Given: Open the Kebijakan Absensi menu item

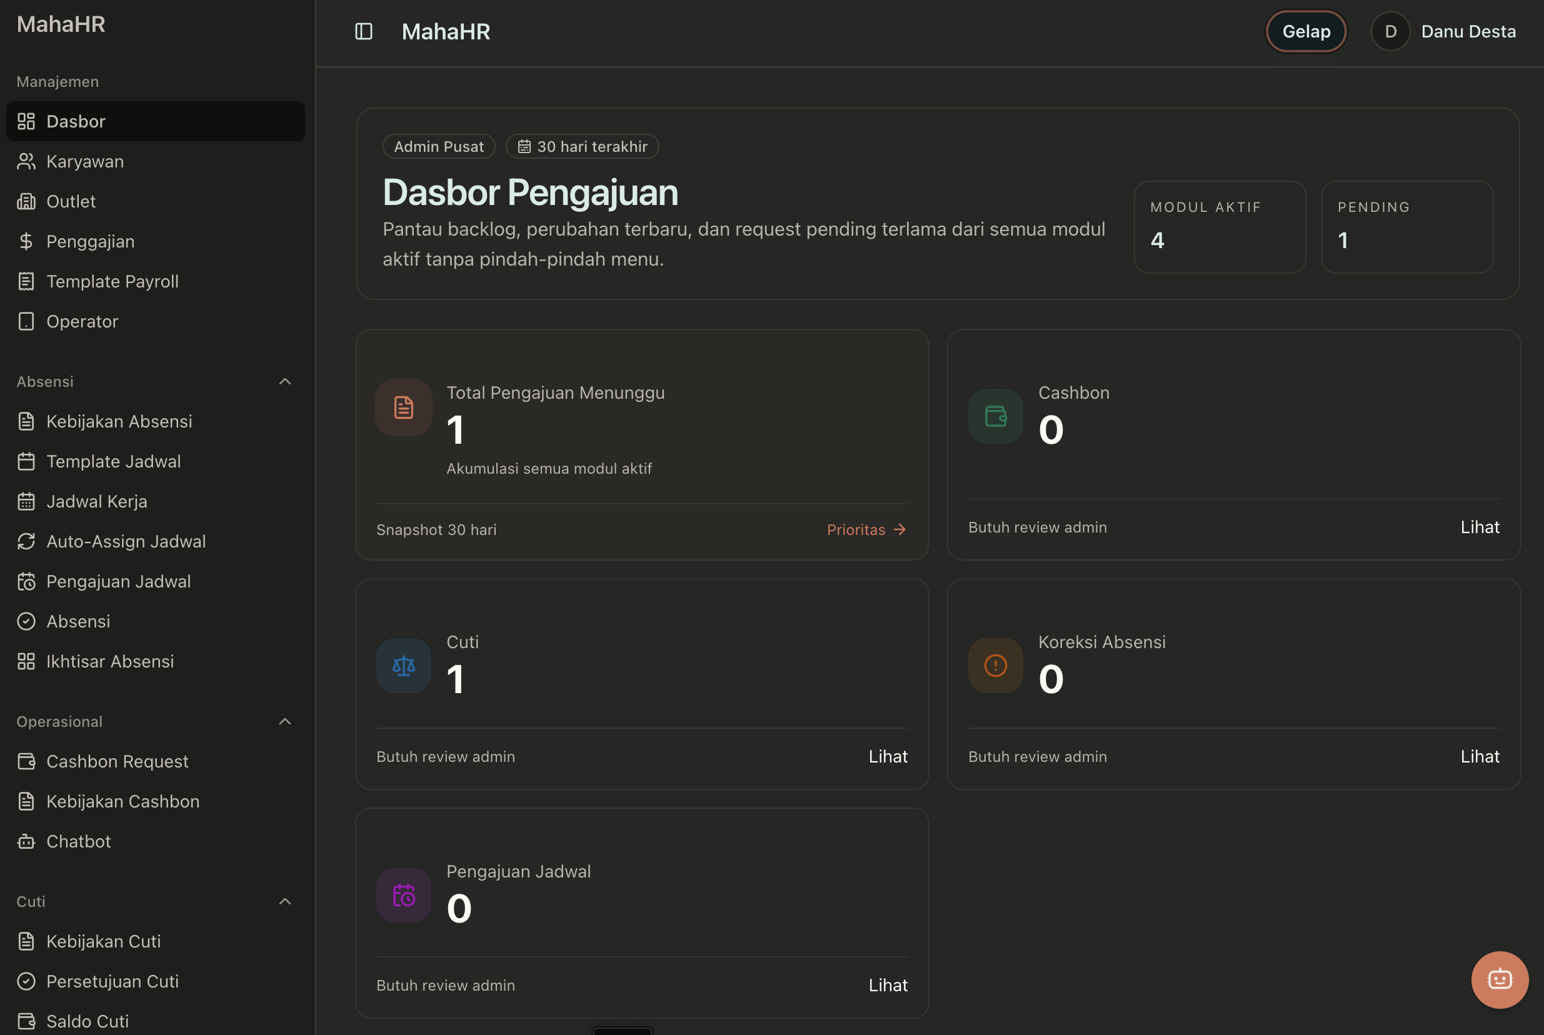Looking at the screenshot, I should tap(156, 421).
